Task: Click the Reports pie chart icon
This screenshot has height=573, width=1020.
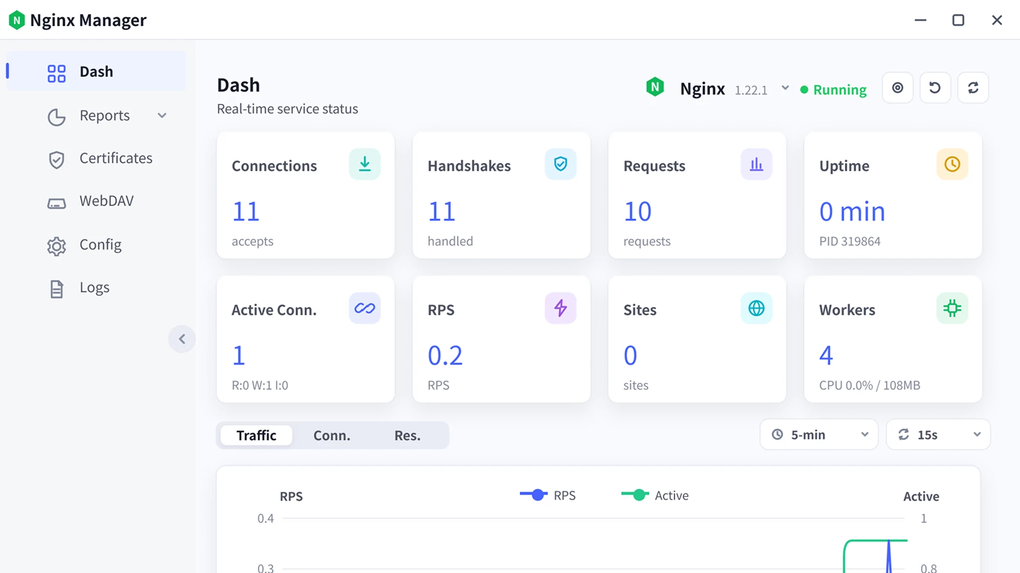Action: click(x=56, y=117)
